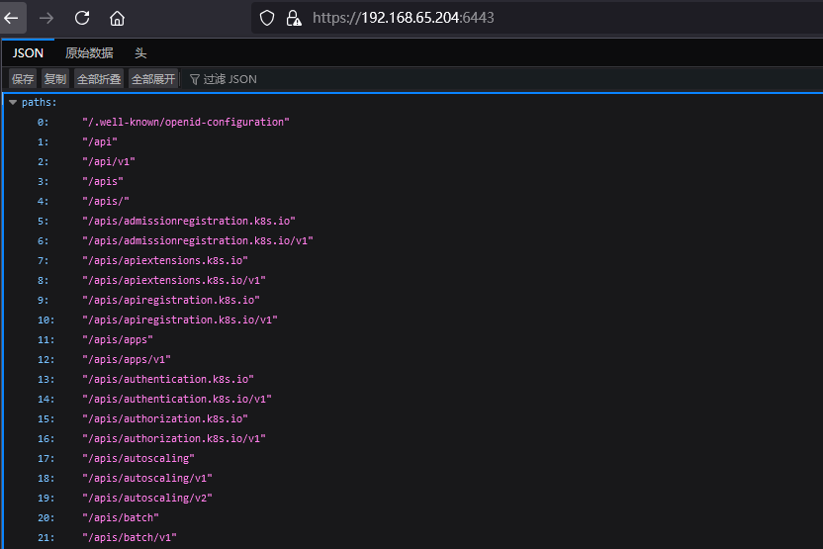
Task: Select the "/apis/autoscaling/v2" value
Action: (147, 498)
